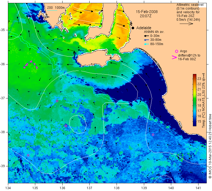
Task: Click the latitude axis label -39
Action: click(3, 166)
